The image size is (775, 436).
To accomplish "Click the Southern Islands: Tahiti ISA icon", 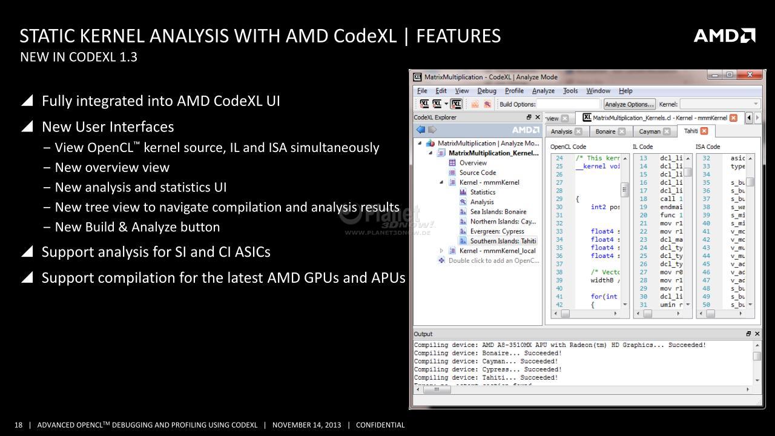I will tap(463, 241).
